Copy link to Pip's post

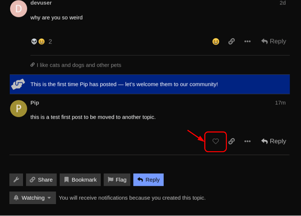point(232,141)
